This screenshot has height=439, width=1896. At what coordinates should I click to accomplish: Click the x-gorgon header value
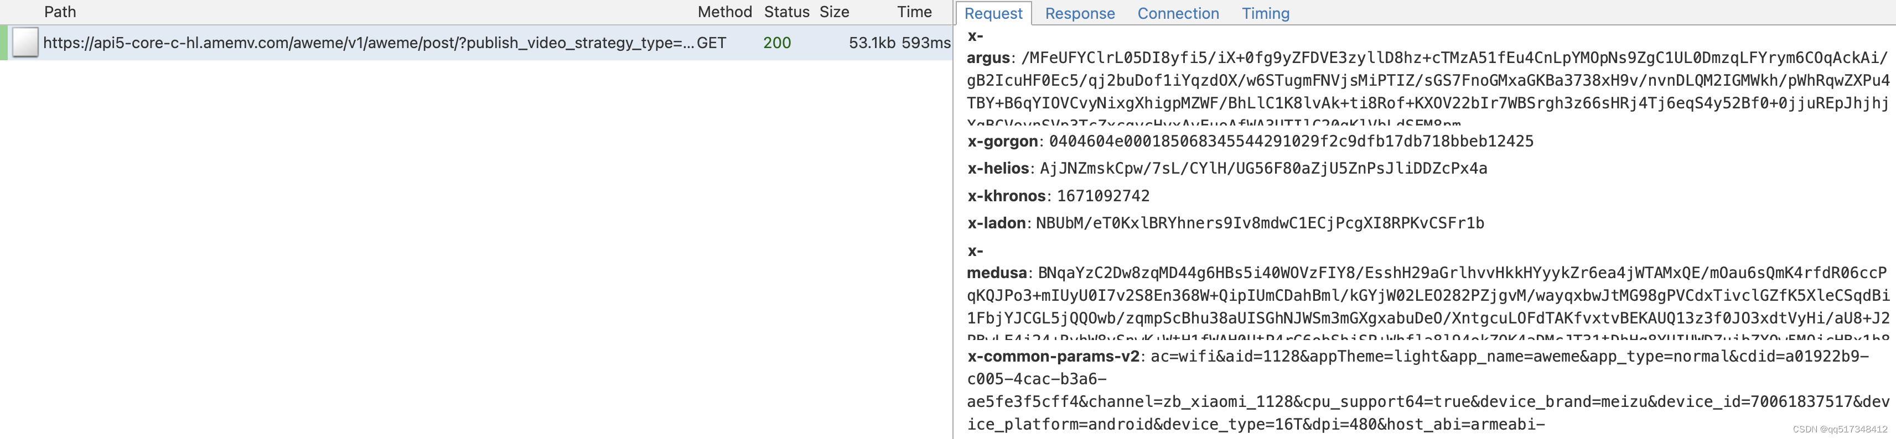(x=1291, y=141)
